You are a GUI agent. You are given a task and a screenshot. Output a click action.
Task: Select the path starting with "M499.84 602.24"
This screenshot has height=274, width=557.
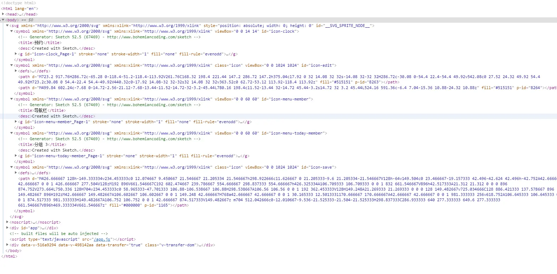point(288,88)
